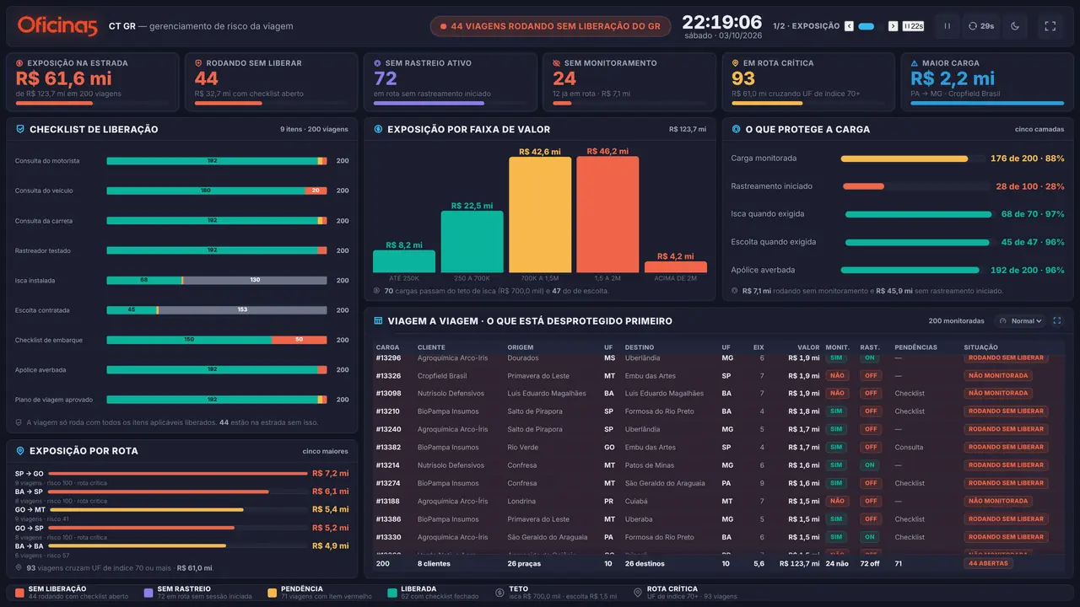Click ON rastreamento badge on row #13214
Viewport: 1080px width, 607px height.
point(870,465)
